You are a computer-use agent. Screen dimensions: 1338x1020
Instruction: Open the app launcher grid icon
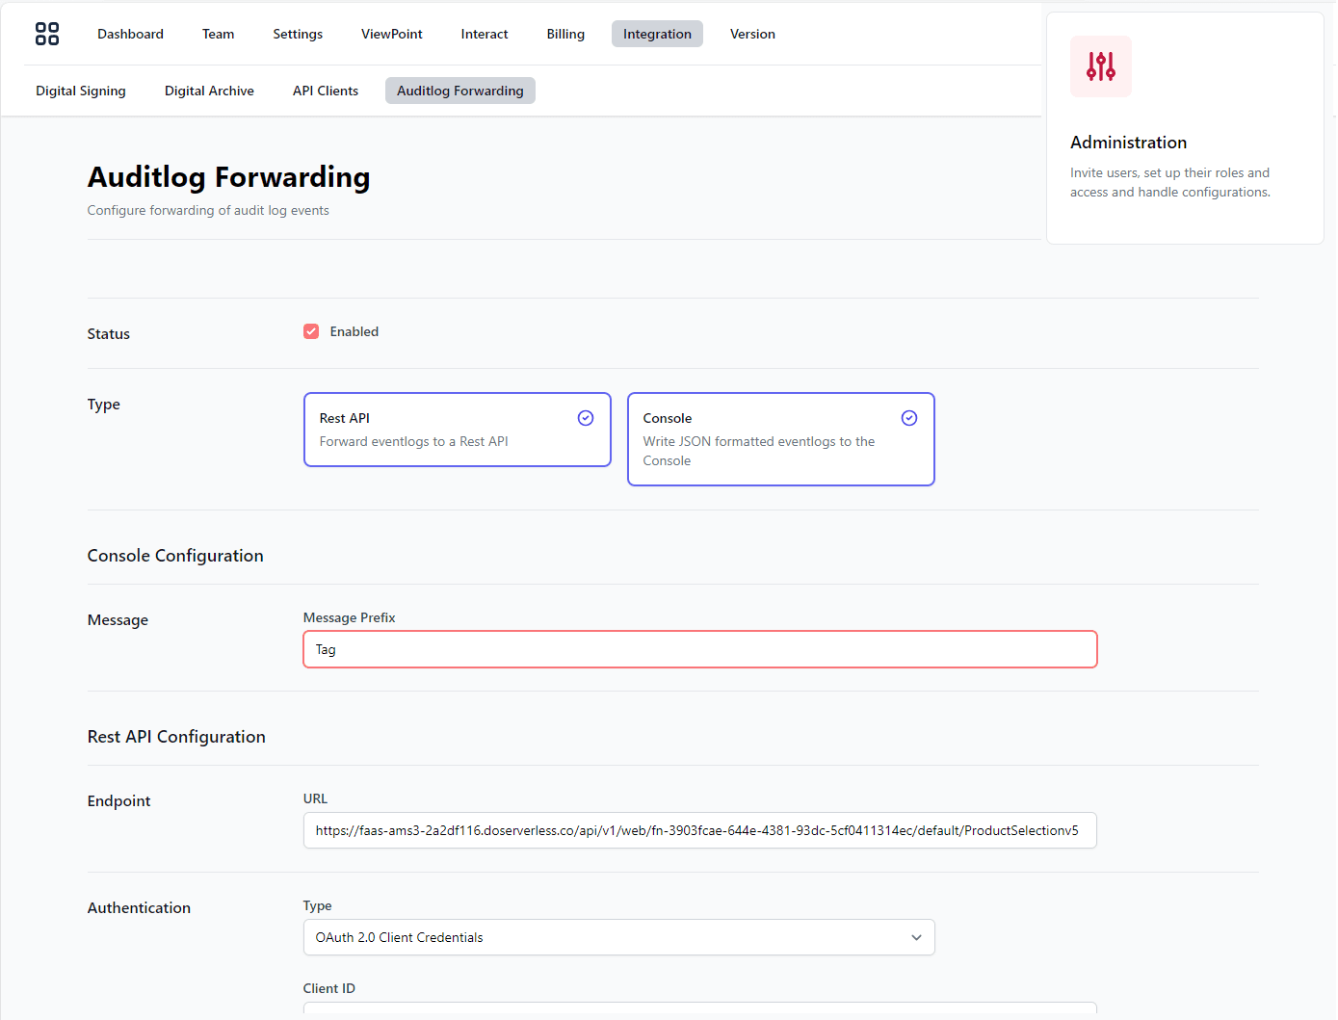click(46, 33)
